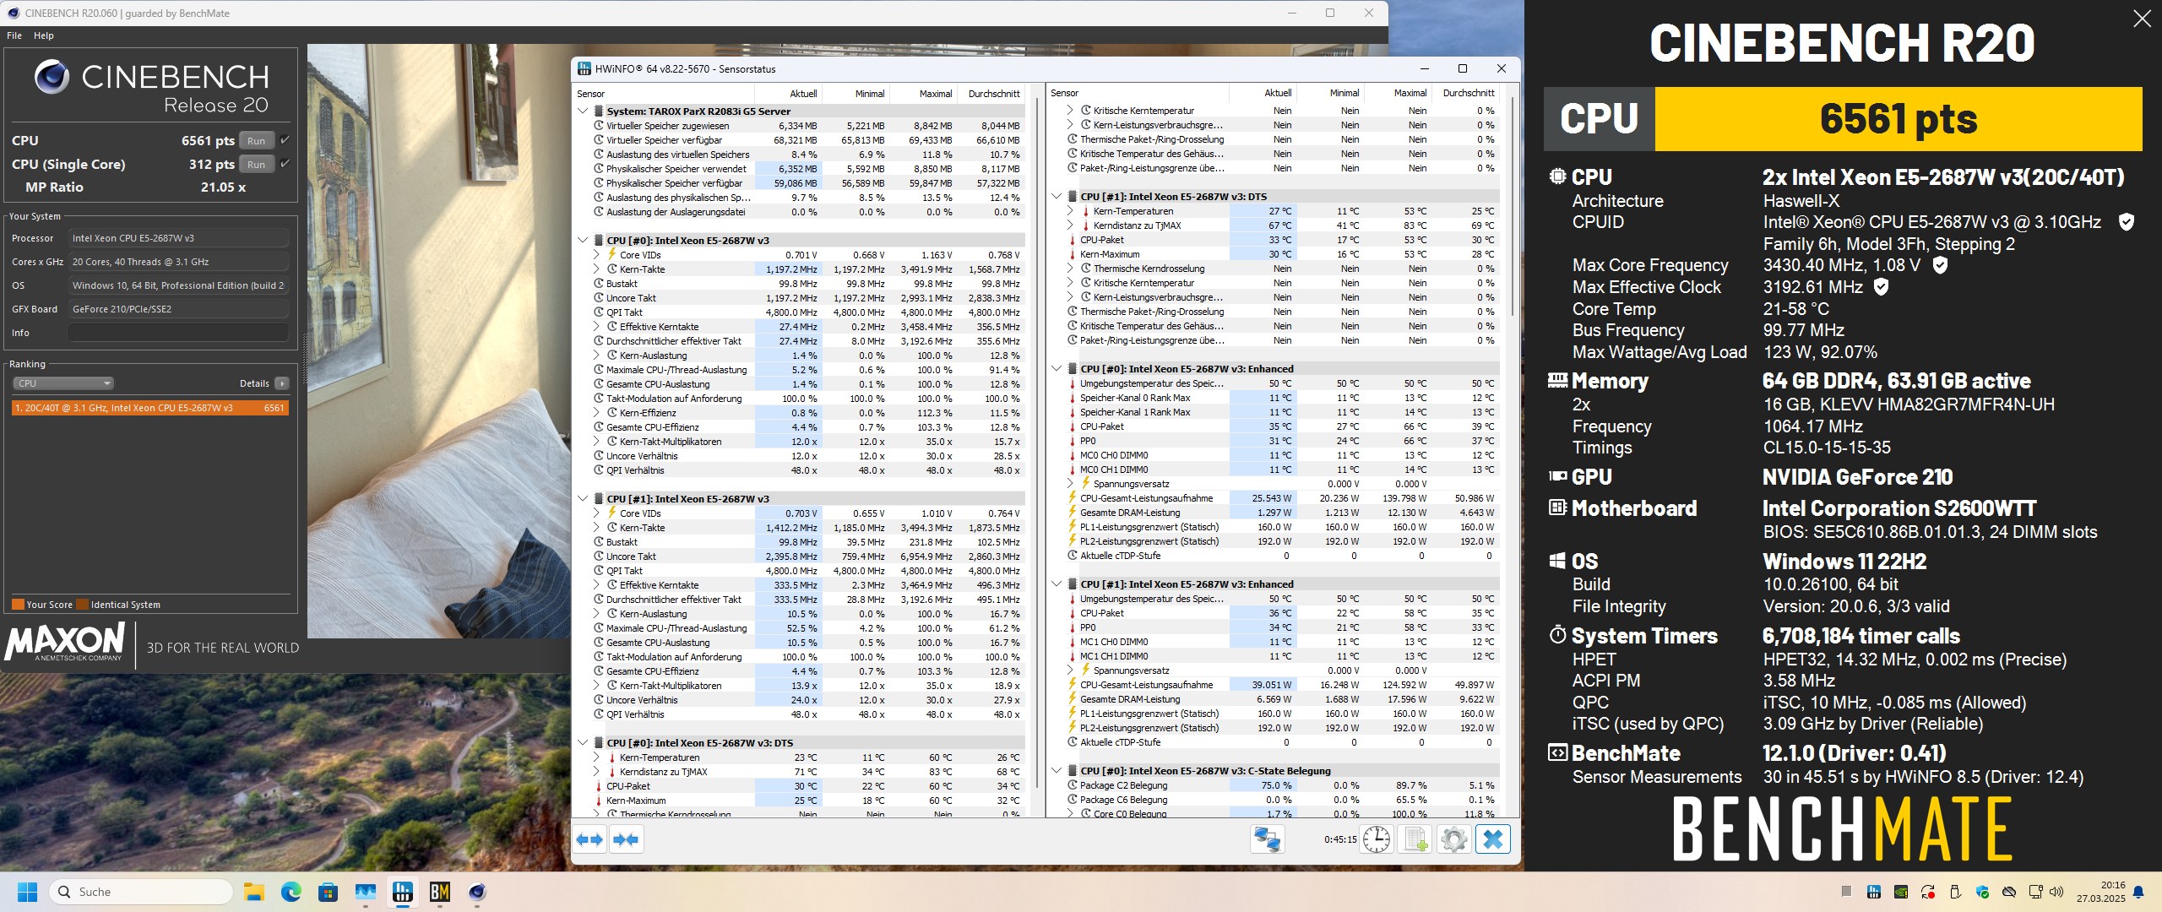Click the shield icon beside Max Core Frequency
2162x912 pixels.
tap(1941, 265)
